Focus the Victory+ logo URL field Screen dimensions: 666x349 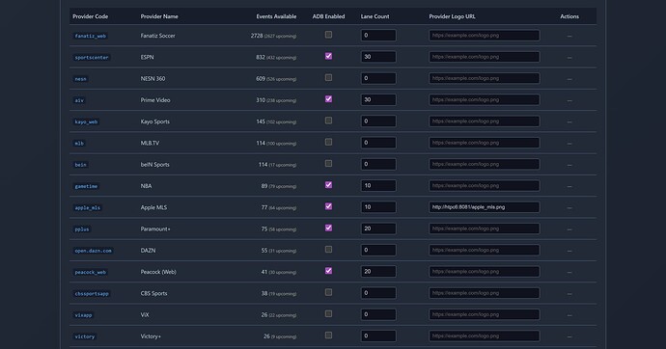click(x=485, y=336)
